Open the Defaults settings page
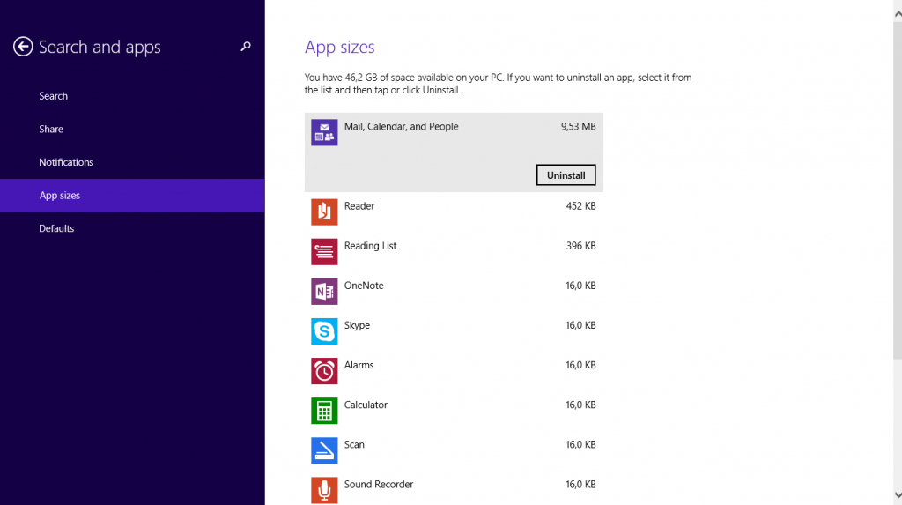This screenshot has height=505, width=902. click(x=132, y=228)
